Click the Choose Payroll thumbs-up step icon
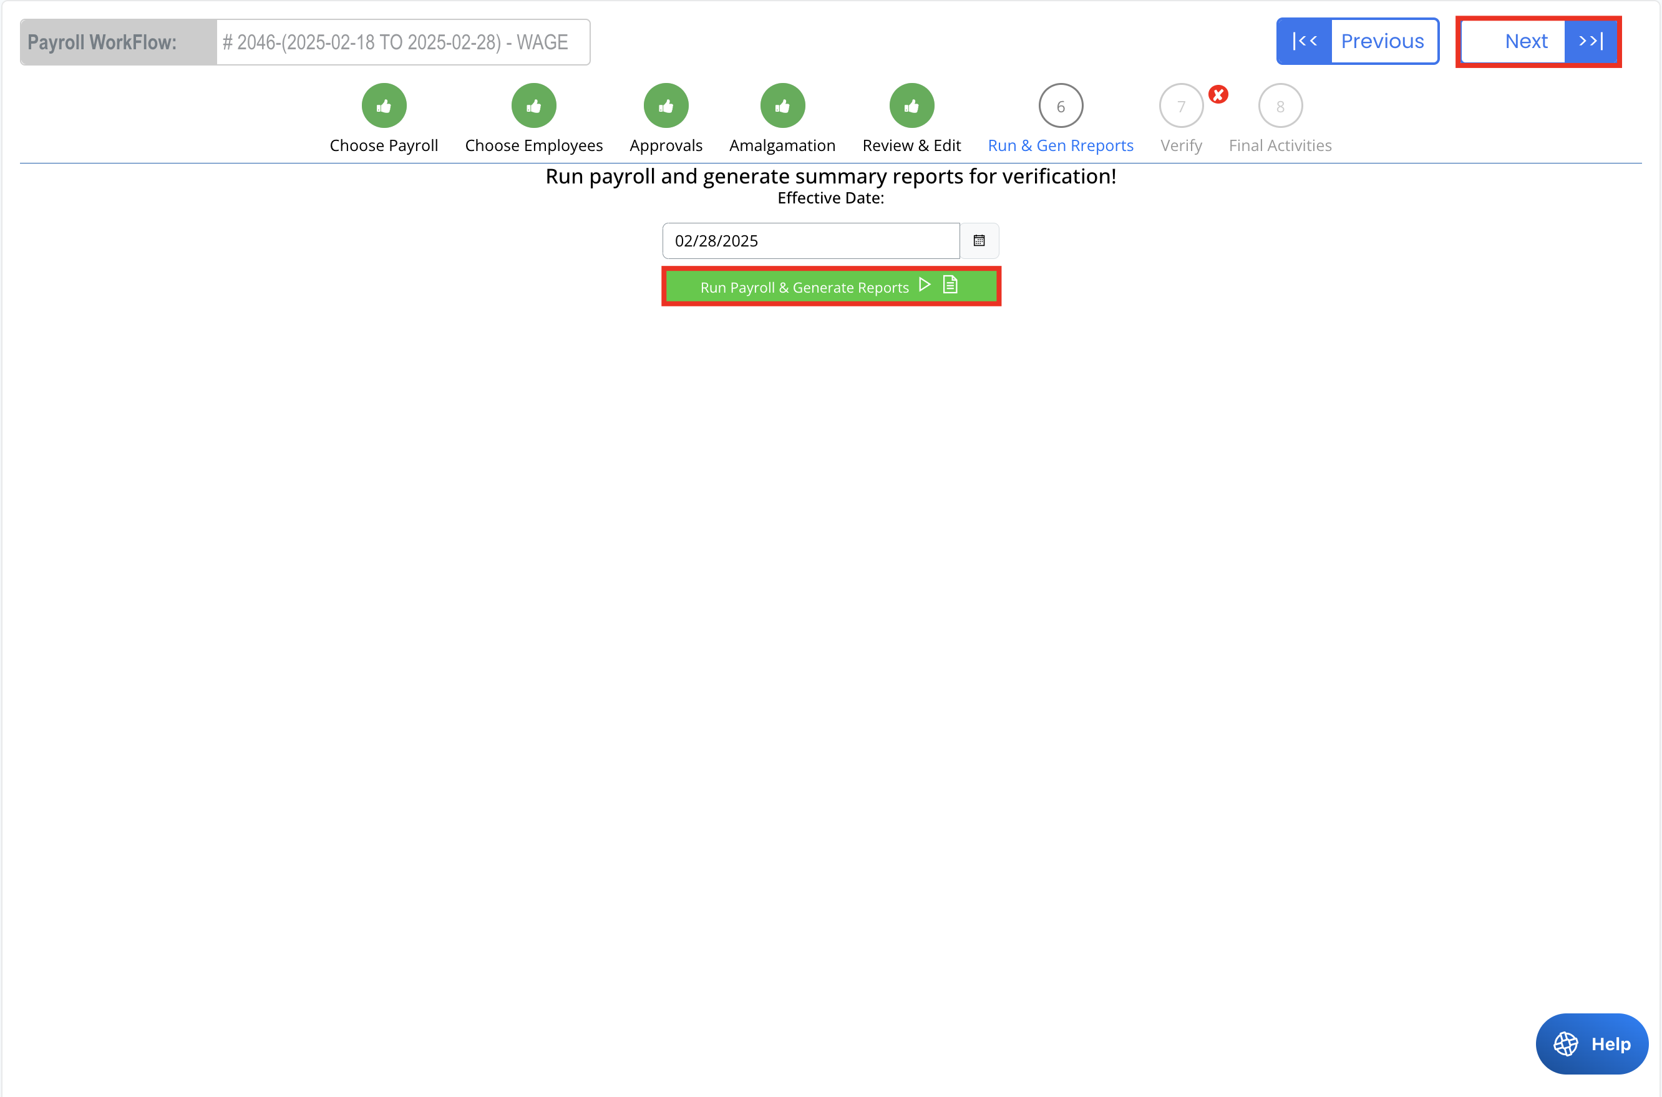Screen dimensions: 1662x1097 [x=383, y=106]
